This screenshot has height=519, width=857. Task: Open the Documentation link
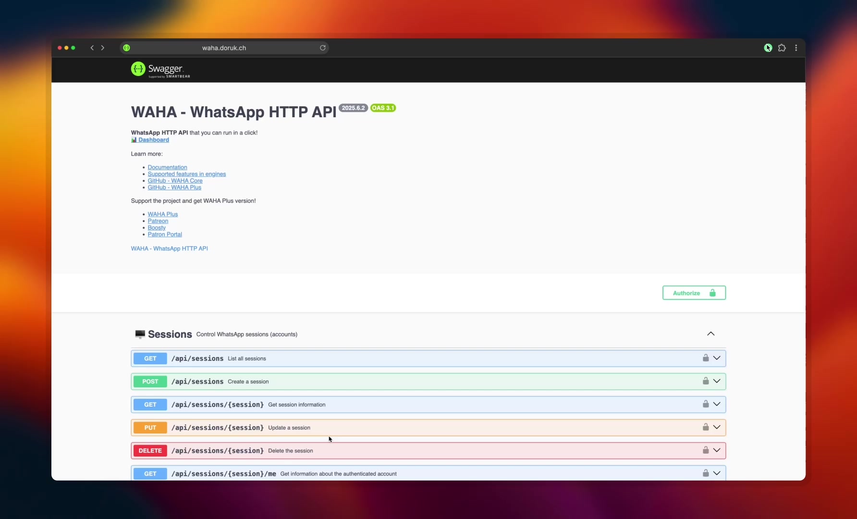(167, 167)
